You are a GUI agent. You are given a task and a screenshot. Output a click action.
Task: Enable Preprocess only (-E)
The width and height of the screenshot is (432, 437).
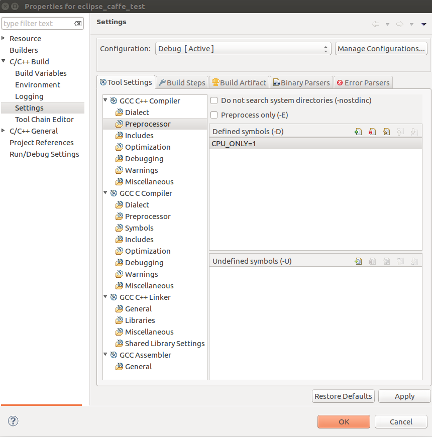tap(214, 115)
